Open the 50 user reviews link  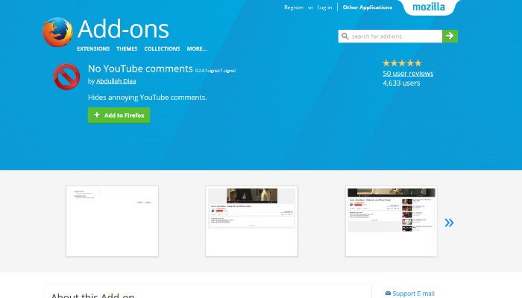tap(408, 74)
